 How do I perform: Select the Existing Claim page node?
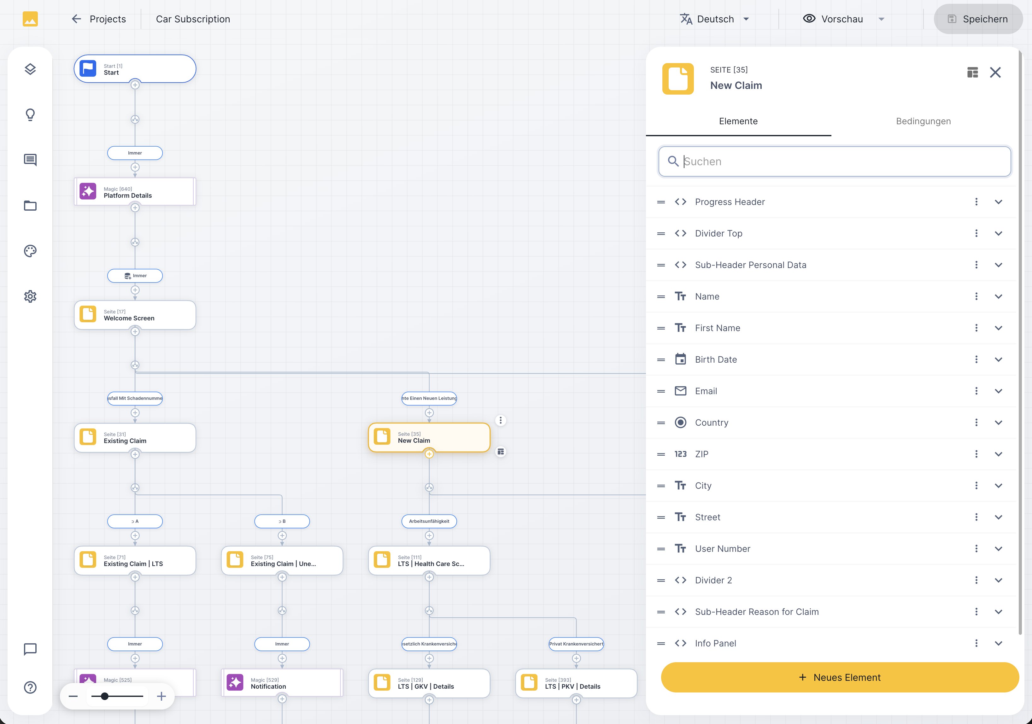click(135, 437)
